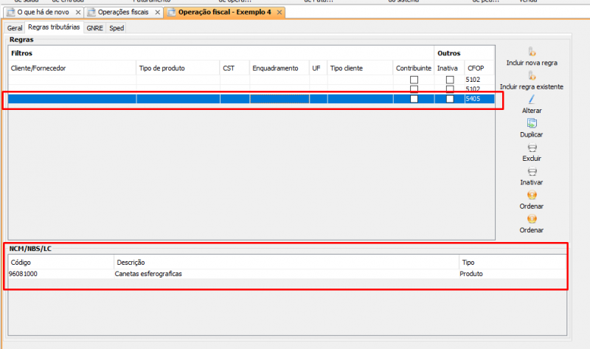Duplicate the rule with the Duplicar icon
Viewport: 590px width, 349px height.
click(532, 123)
